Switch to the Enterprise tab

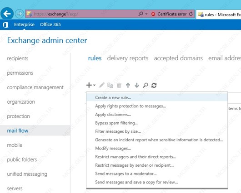[24, 24]
